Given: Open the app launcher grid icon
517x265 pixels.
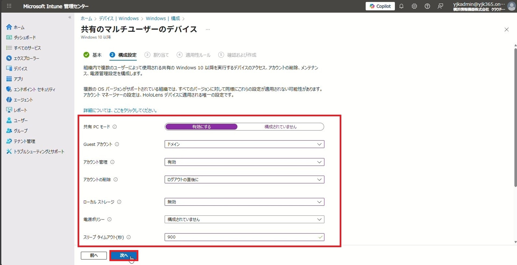Looking at the screenshot, I should coord(9,6).
